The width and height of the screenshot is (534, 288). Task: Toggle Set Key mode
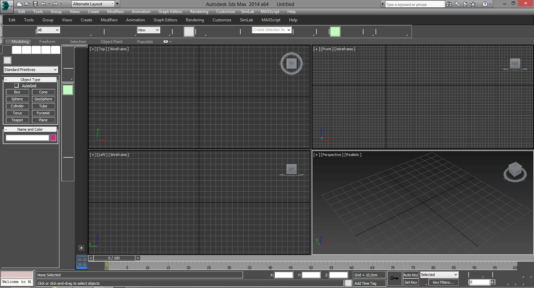[x=411, y=282]
